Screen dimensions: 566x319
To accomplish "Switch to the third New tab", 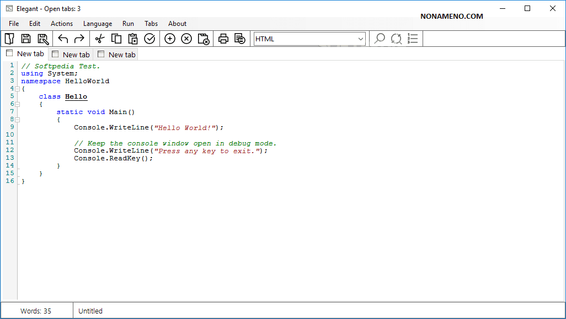I will (116, 55).
